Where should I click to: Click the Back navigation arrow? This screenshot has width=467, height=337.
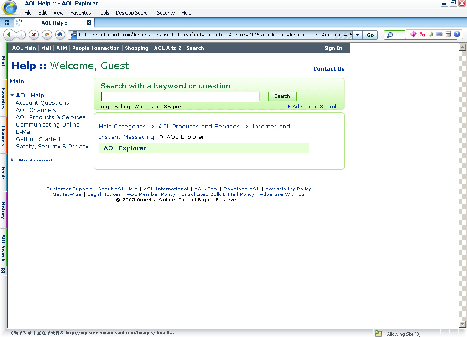[x=9, y=35]
